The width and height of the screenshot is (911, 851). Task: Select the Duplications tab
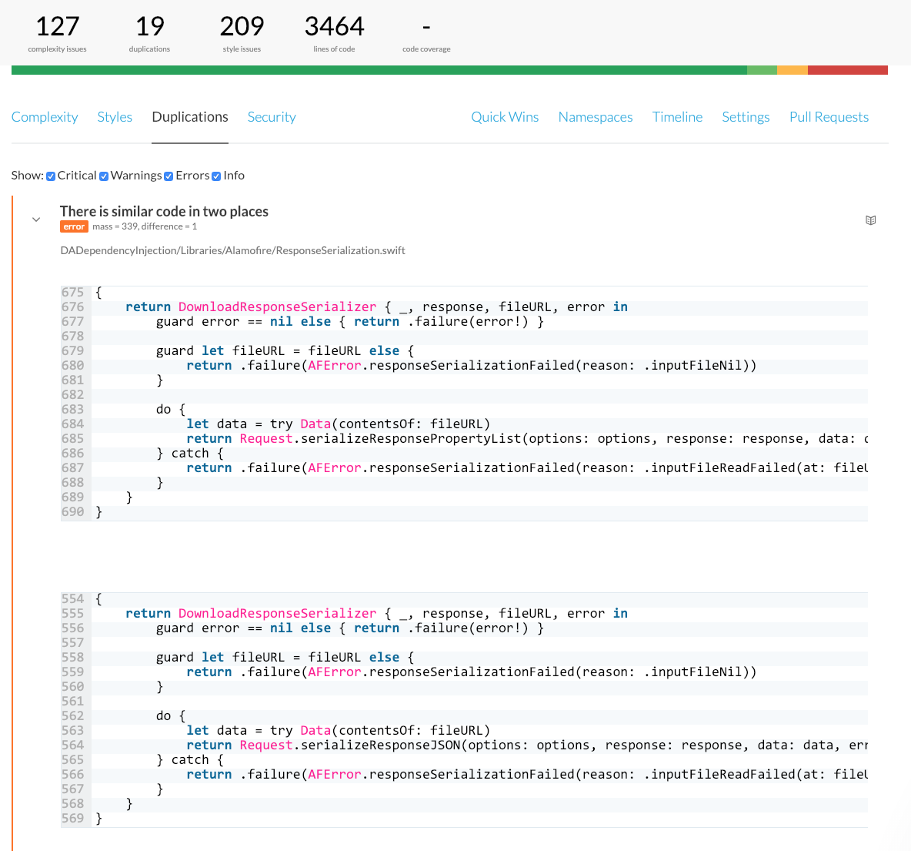(190, 117)
